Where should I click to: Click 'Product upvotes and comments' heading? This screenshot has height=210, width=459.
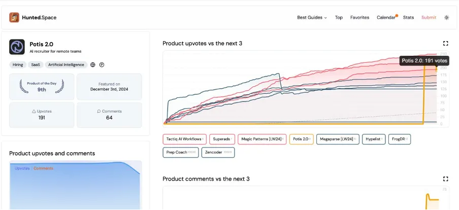click(x=52, y=154)
